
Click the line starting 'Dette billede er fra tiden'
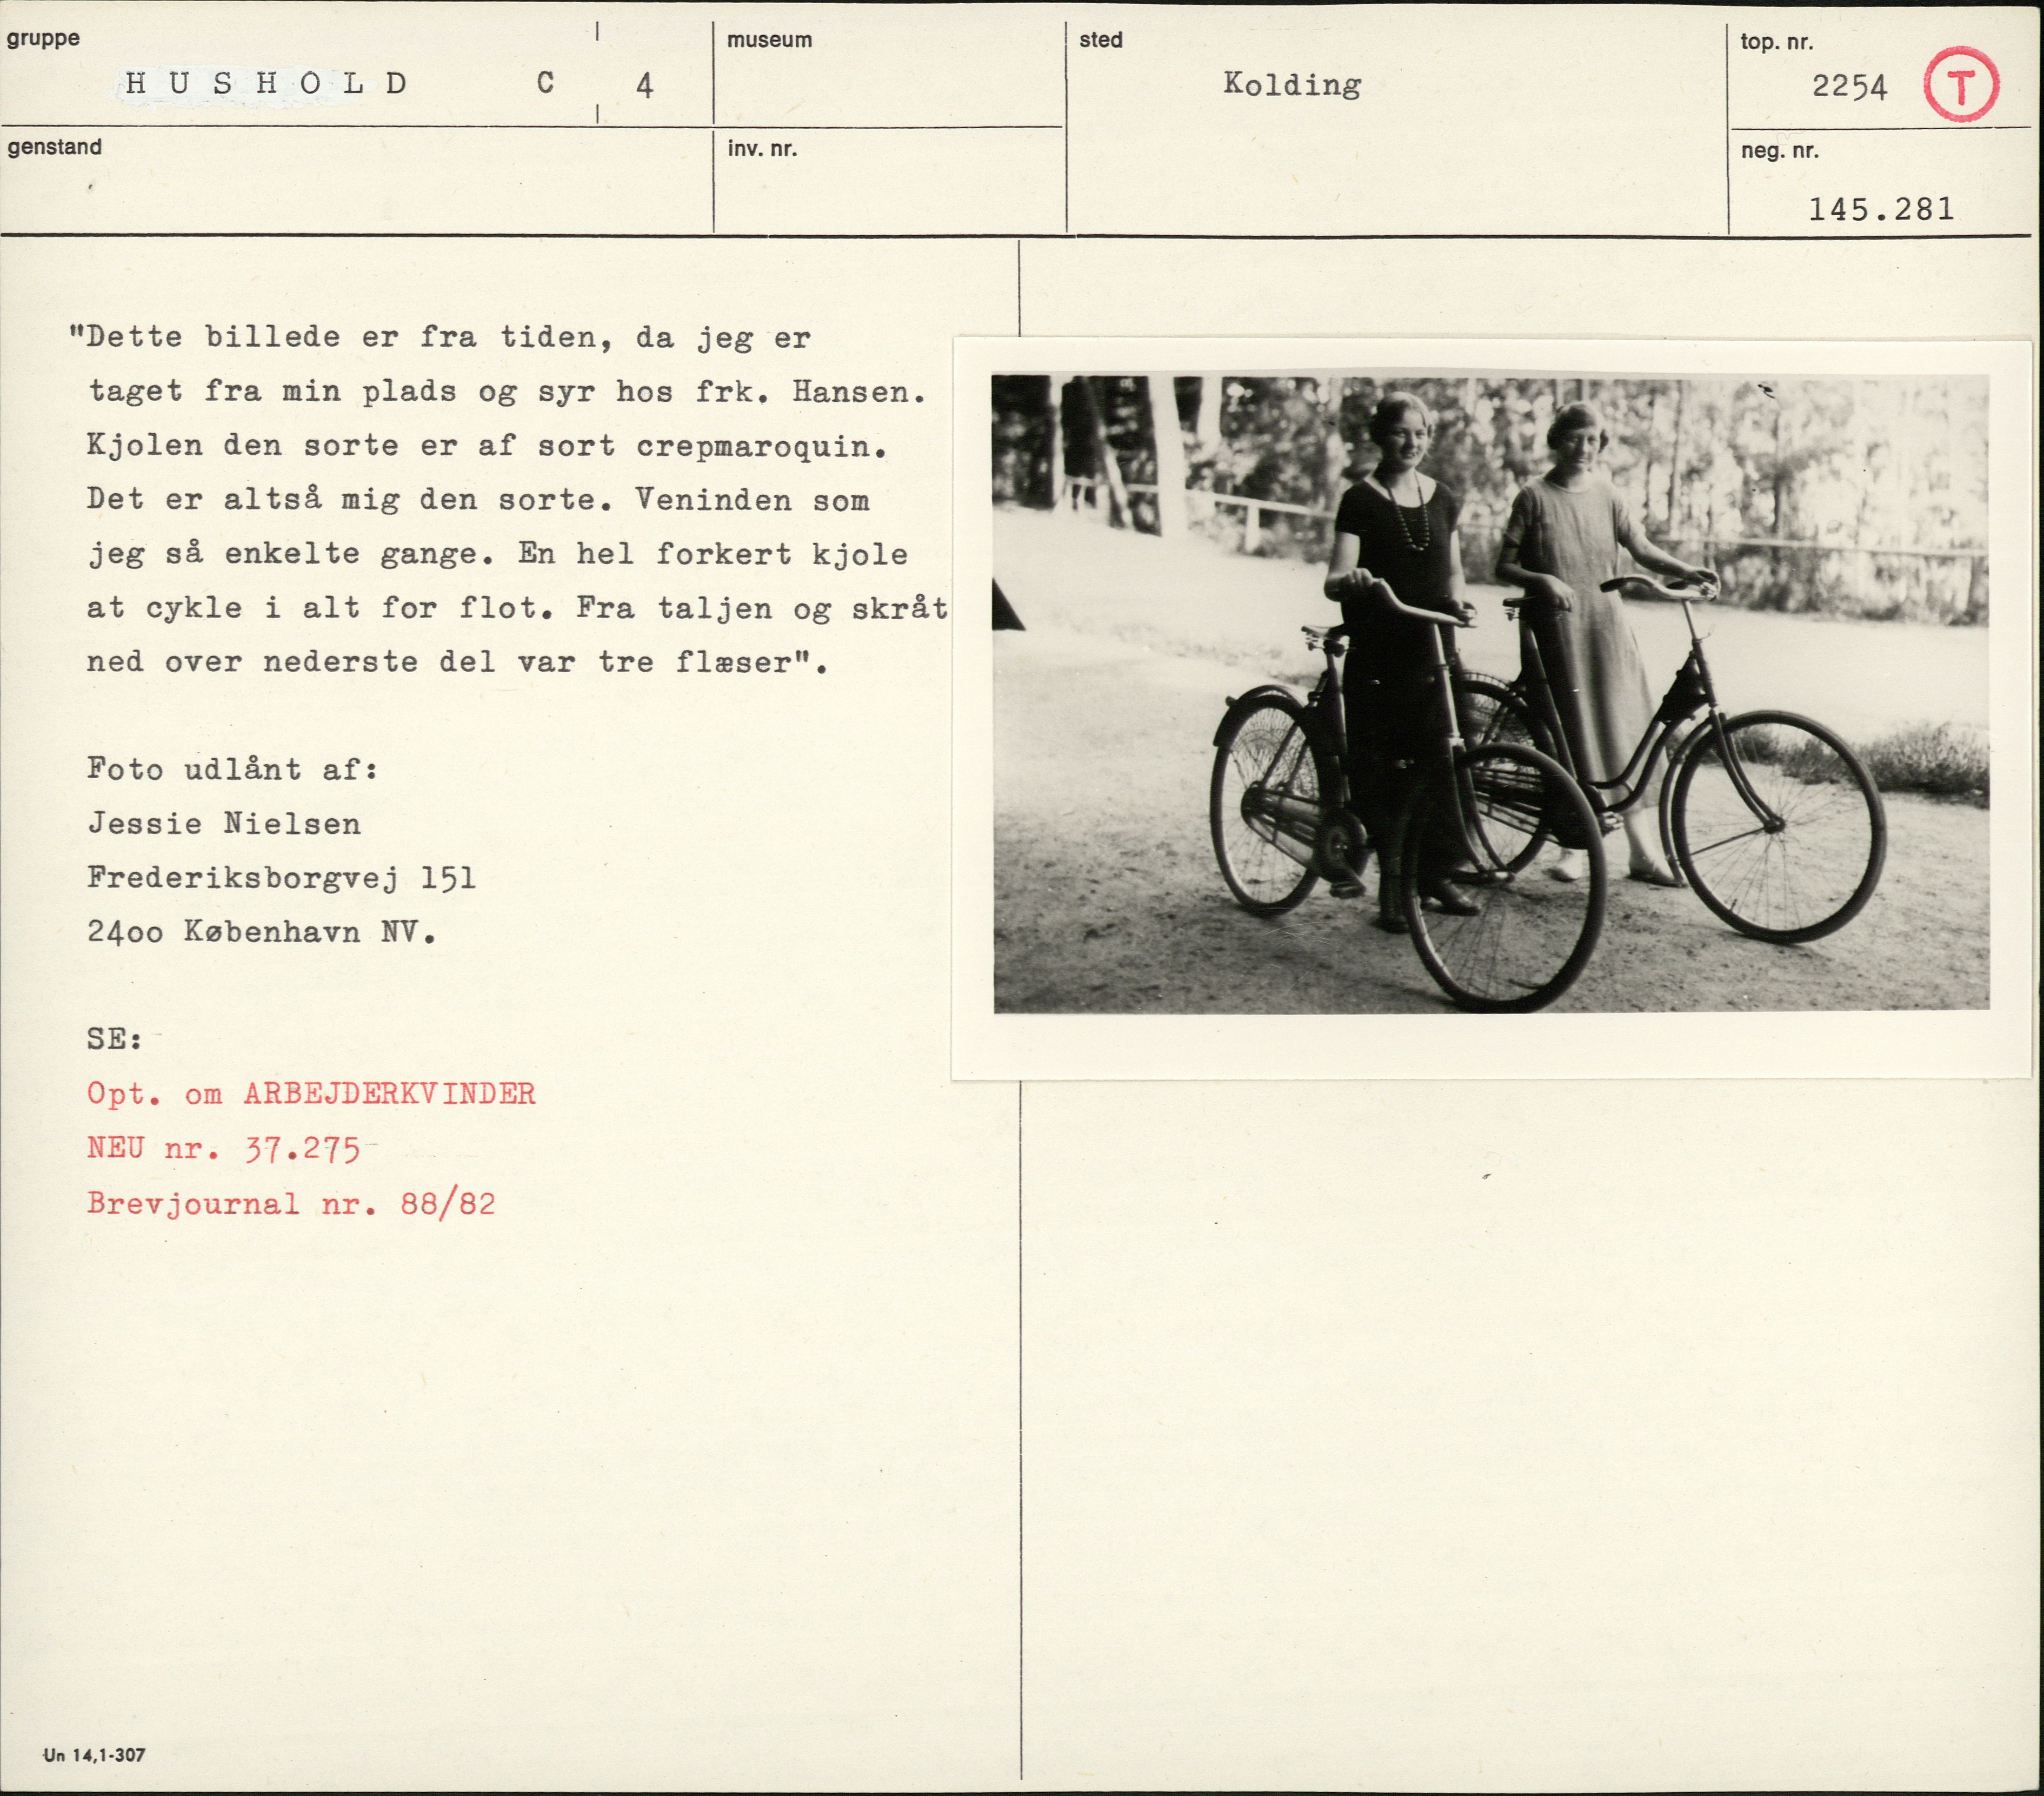pyautogui.click(x=440, y=337)
